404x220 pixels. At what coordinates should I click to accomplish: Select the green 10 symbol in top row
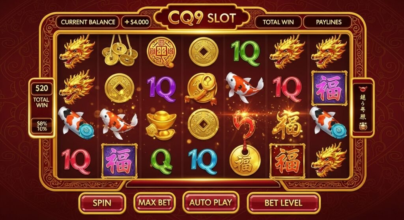point(245,53)
